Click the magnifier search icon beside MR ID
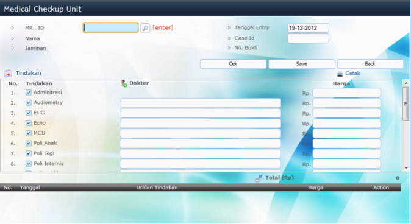Image resolution: width=411 pixels, height=224 pixels. coord(145,28)
